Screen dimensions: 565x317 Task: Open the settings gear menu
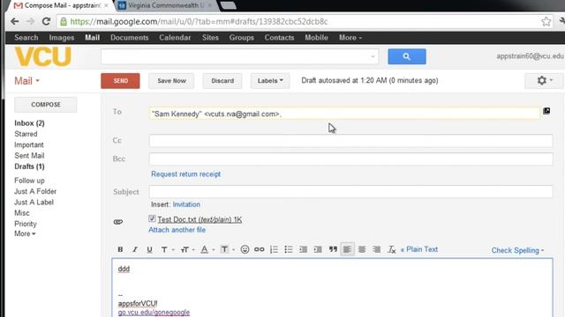click(x=544, y=80)
